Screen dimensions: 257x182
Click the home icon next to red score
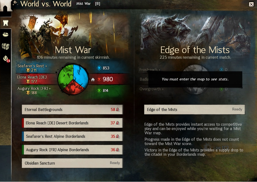pos(93,80)
